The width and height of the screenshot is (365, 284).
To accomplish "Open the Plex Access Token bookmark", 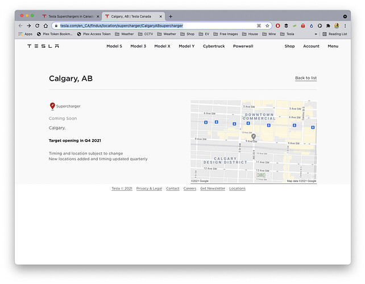I will [x=94, y=34].
